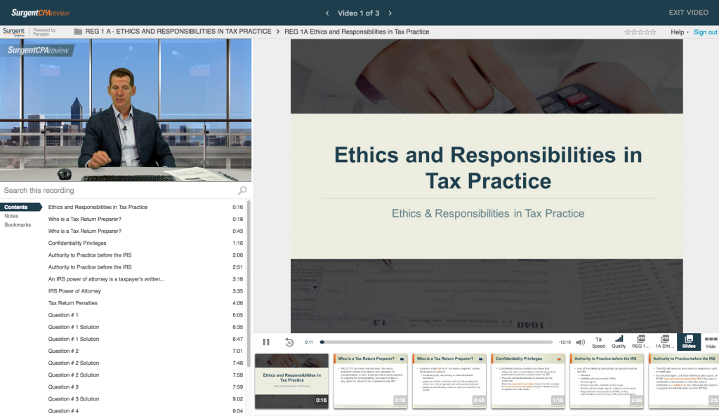Switch to the Bookmarks tab

[x=18, y=224]
